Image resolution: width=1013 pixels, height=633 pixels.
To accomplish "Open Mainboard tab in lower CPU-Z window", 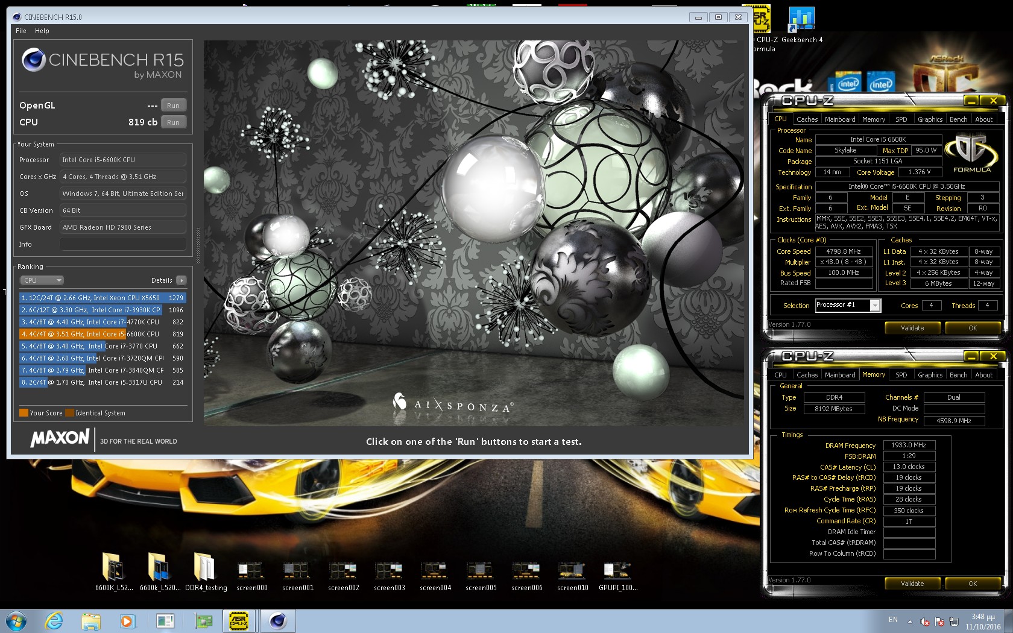I will point(840,375).
